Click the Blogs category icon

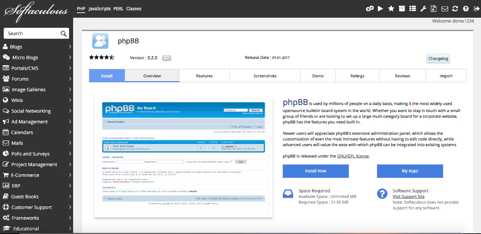click(x=5, y=47)
